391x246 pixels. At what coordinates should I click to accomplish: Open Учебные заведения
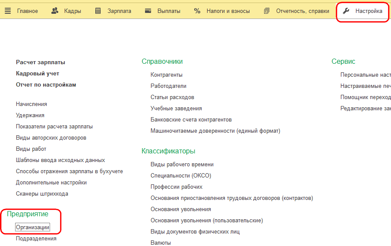176,108
